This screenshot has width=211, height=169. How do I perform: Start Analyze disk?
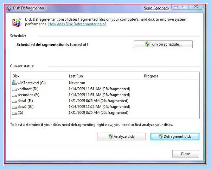[121, 136]
